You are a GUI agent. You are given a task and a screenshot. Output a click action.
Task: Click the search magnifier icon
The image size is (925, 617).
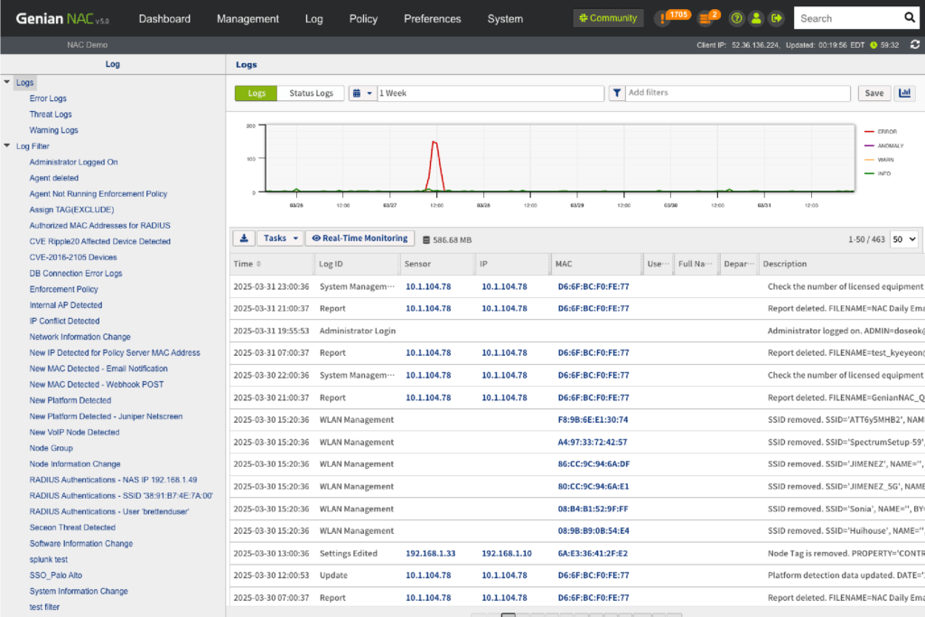point(909,18)
